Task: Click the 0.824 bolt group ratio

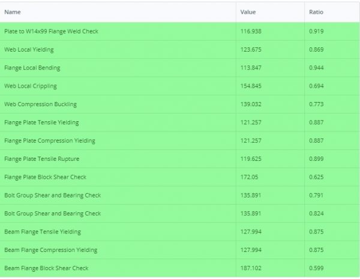Action: click(317, 214)
